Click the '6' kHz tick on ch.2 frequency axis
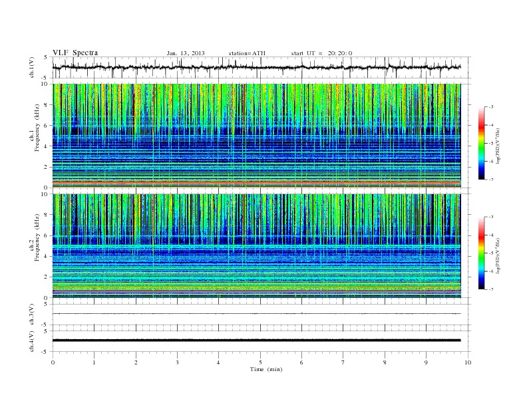527x407 pixels. coord(46,235)
